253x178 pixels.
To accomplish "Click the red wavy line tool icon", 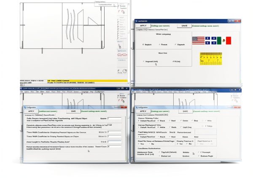I will pos(122,55).
